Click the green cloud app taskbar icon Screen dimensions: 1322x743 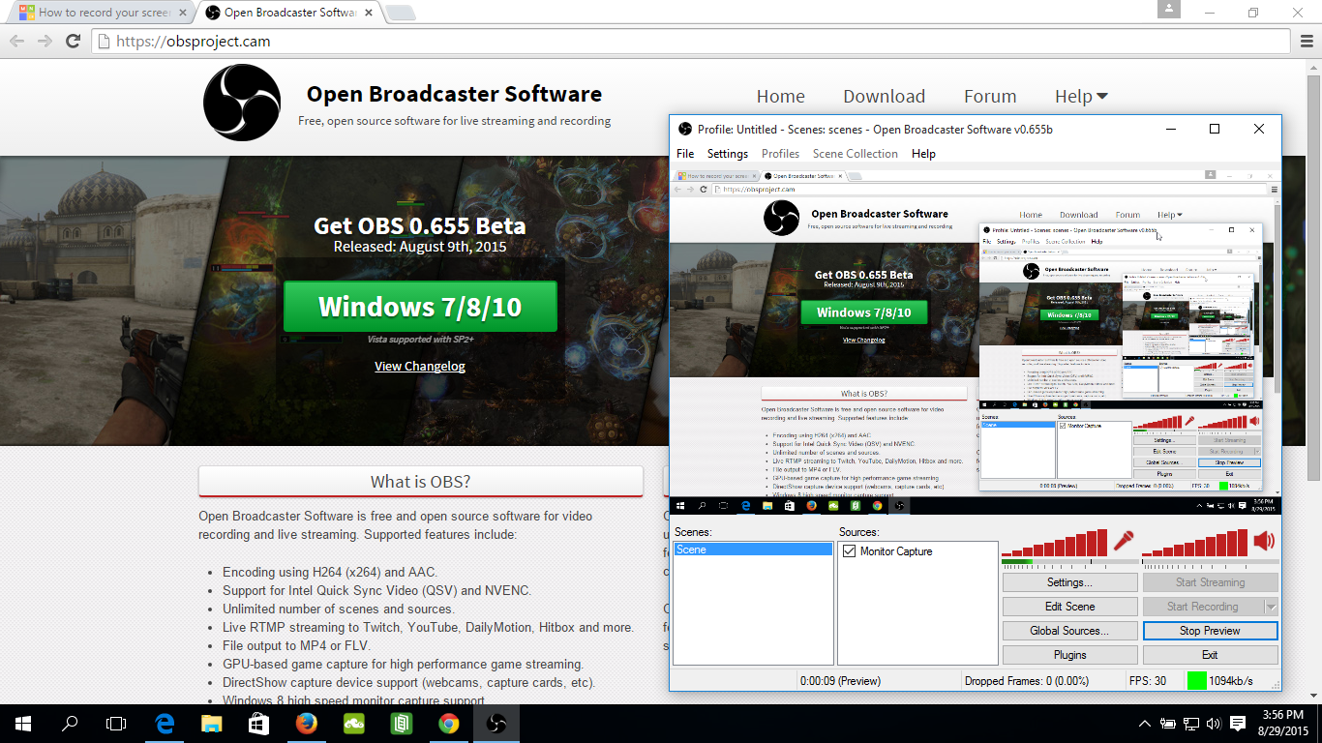[353, 723]
